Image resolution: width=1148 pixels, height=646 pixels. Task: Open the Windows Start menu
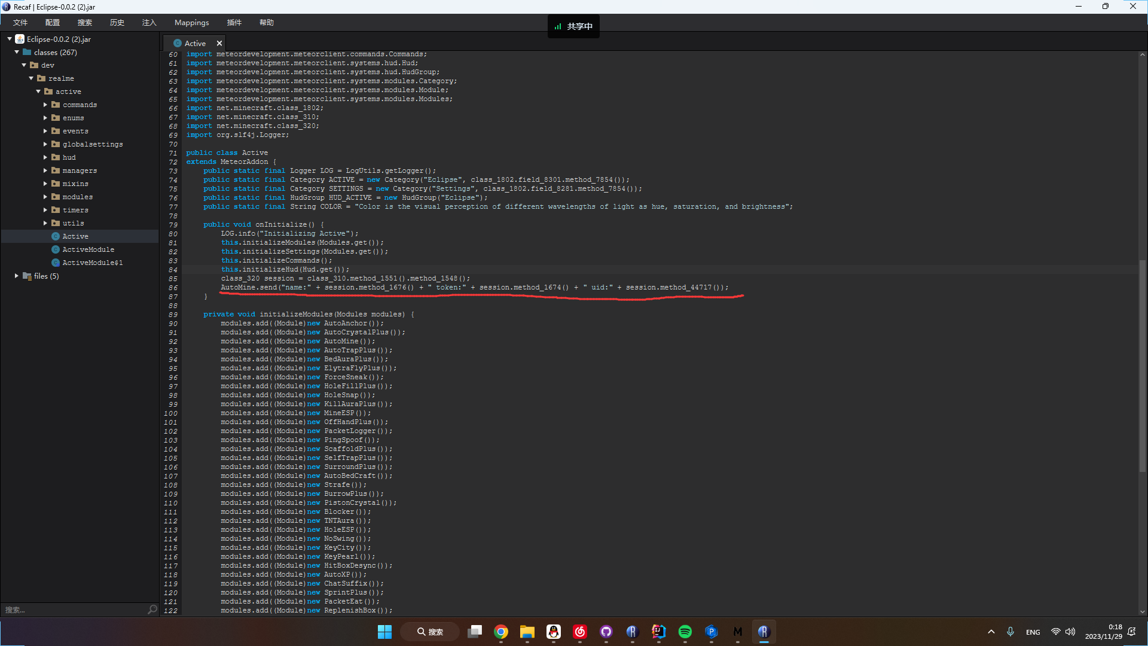click(x=384, y=632)
